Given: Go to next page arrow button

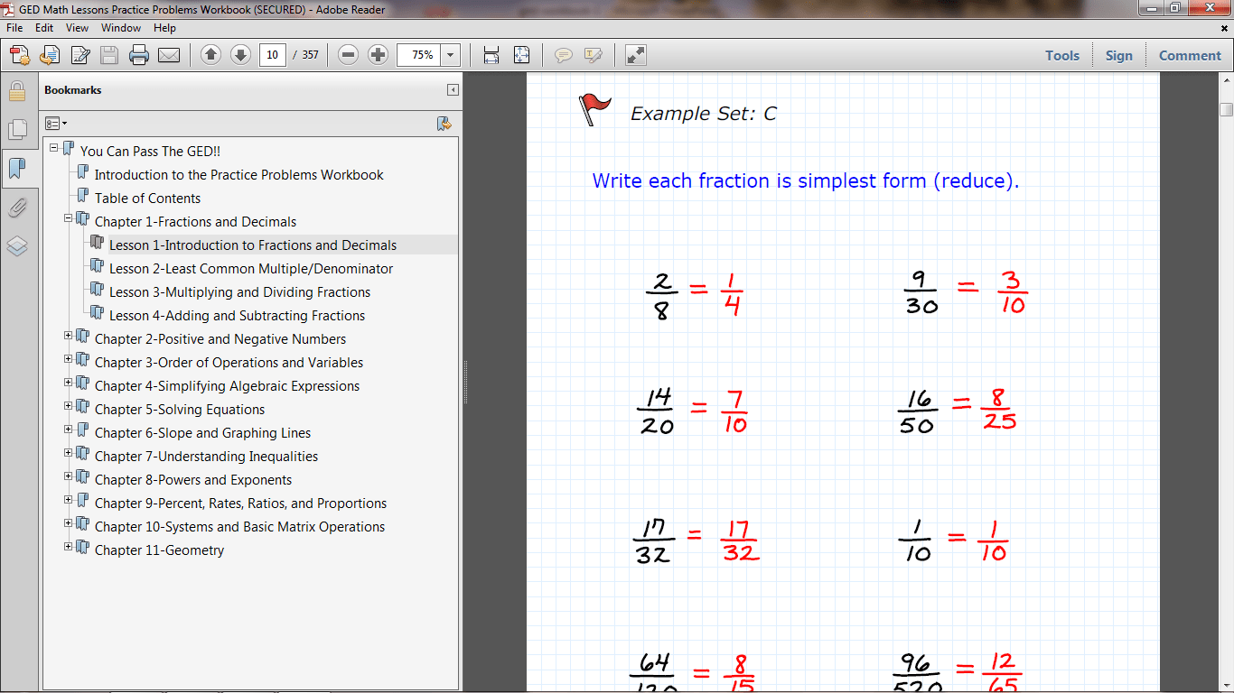Looking at the screenshot, I should coord(240,55).
